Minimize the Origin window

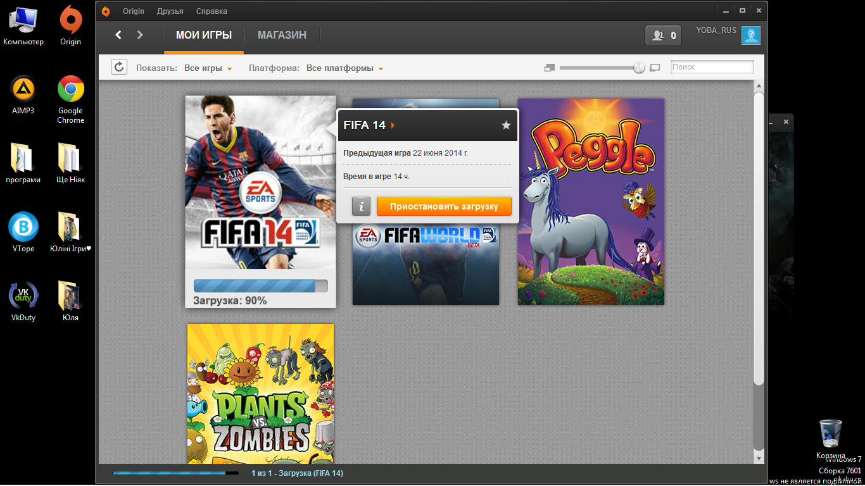725,11
